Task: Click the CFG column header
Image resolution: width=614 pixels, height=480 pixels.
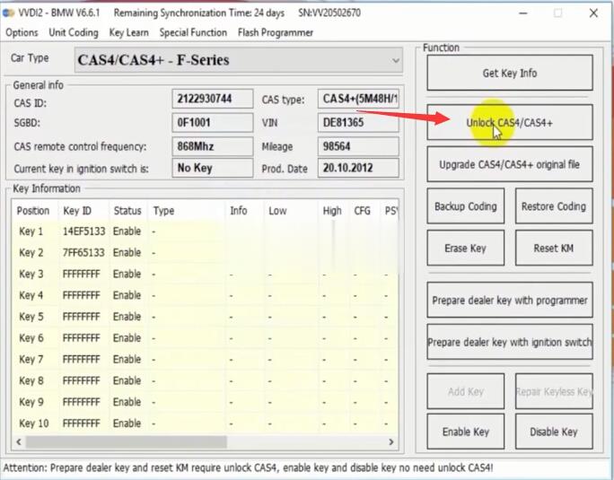Action: click(364, 211)
